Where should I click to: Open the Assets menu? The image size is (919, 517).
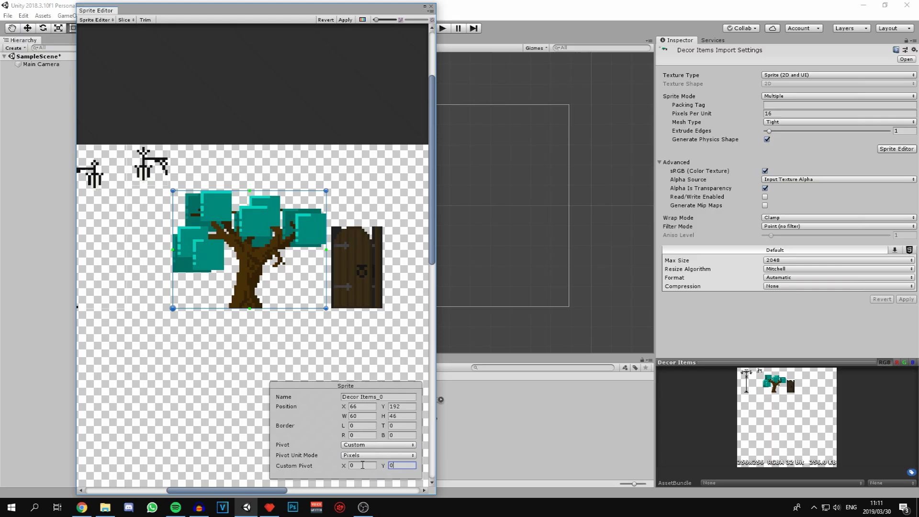(43, 16)
